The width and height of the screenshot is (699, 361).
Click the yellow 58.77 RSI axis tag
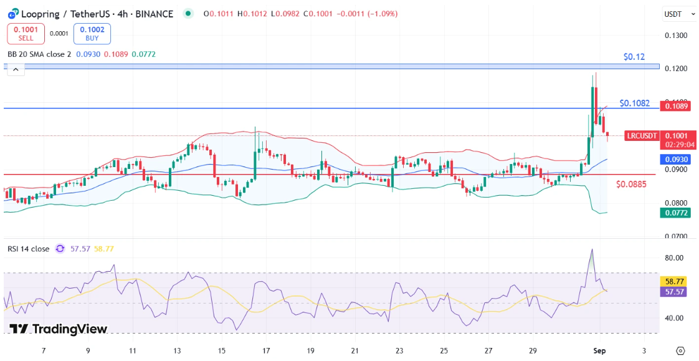click(x=673, y=282)
